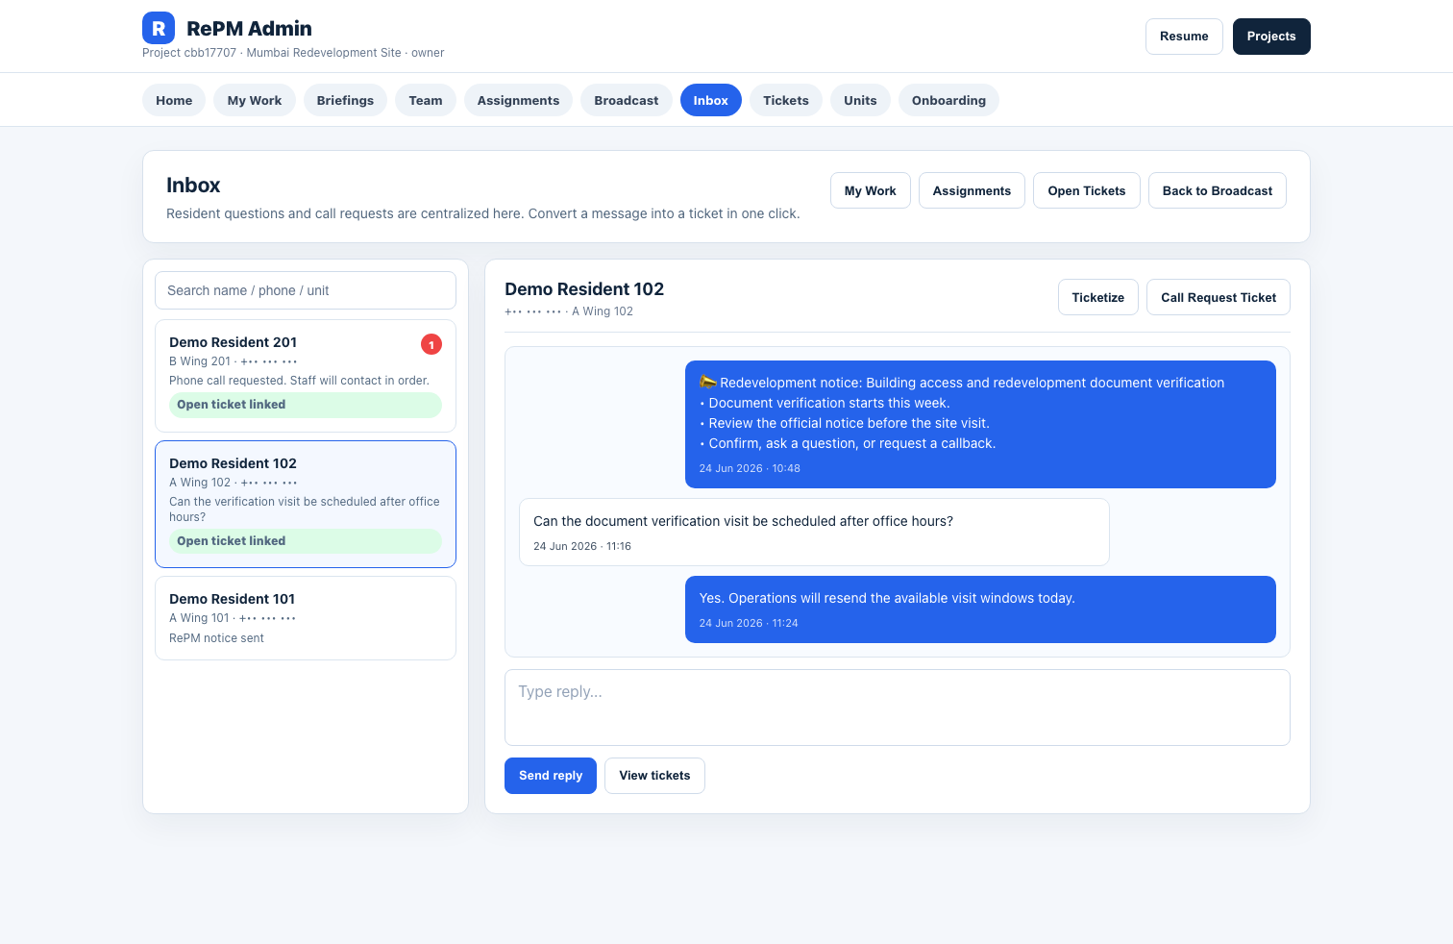Select the active Inbox tab
Image resolution: width=1453 pixels, height=944 pixels.
click(x=711, y=100)
